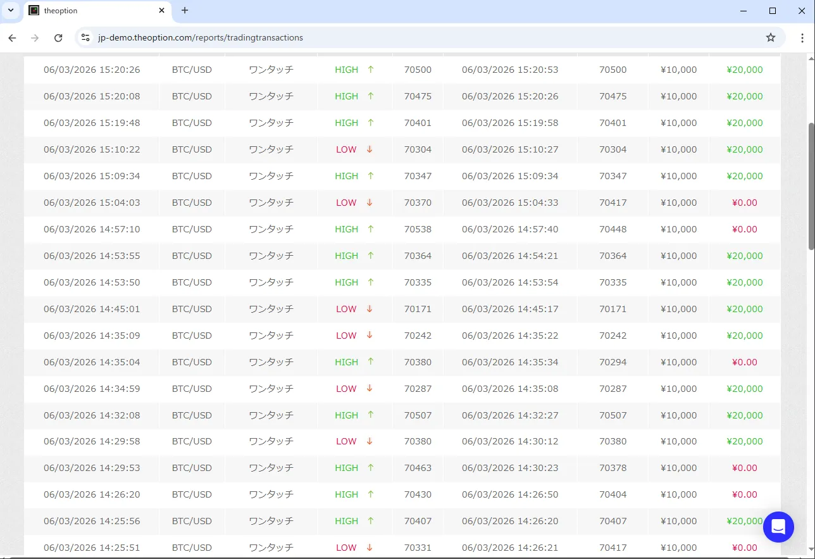This screenshot has width=815, height=559.
Task: Click the browser forward arrow
Action: [35, 38]
